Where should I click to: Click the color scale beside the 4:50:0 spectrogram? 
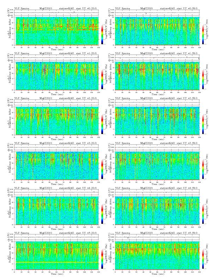[203, 214]
